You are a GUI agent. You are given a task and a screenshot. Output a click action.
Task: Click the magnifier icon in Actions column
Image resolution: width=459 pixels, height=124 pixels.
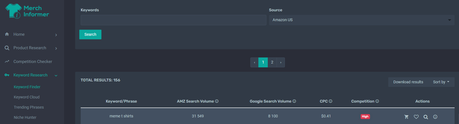[x=426, y=117]
